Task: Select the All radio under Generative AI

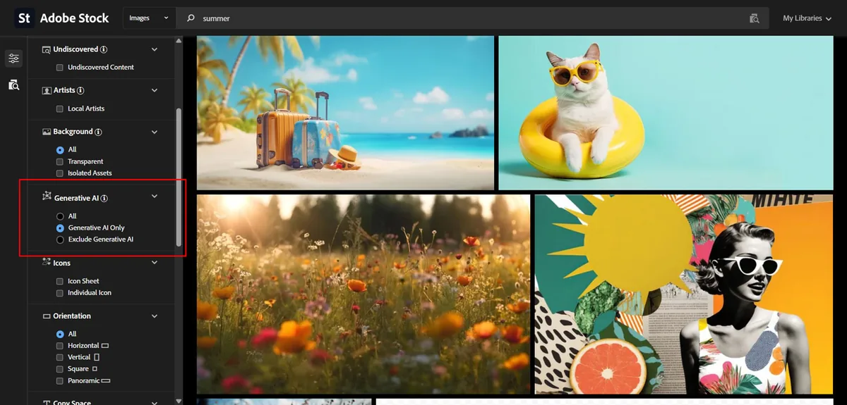Action: click(60, 216)
